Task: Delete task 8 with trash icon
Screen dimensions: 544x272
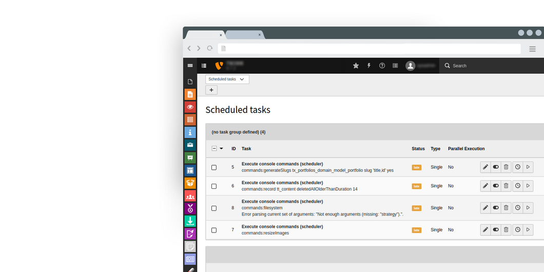Action: point(506,208)
